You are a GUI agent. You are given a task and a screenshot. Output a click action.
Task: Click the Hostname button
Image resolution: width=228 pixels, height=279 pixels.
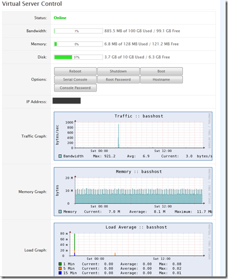[x=161, y=79]
